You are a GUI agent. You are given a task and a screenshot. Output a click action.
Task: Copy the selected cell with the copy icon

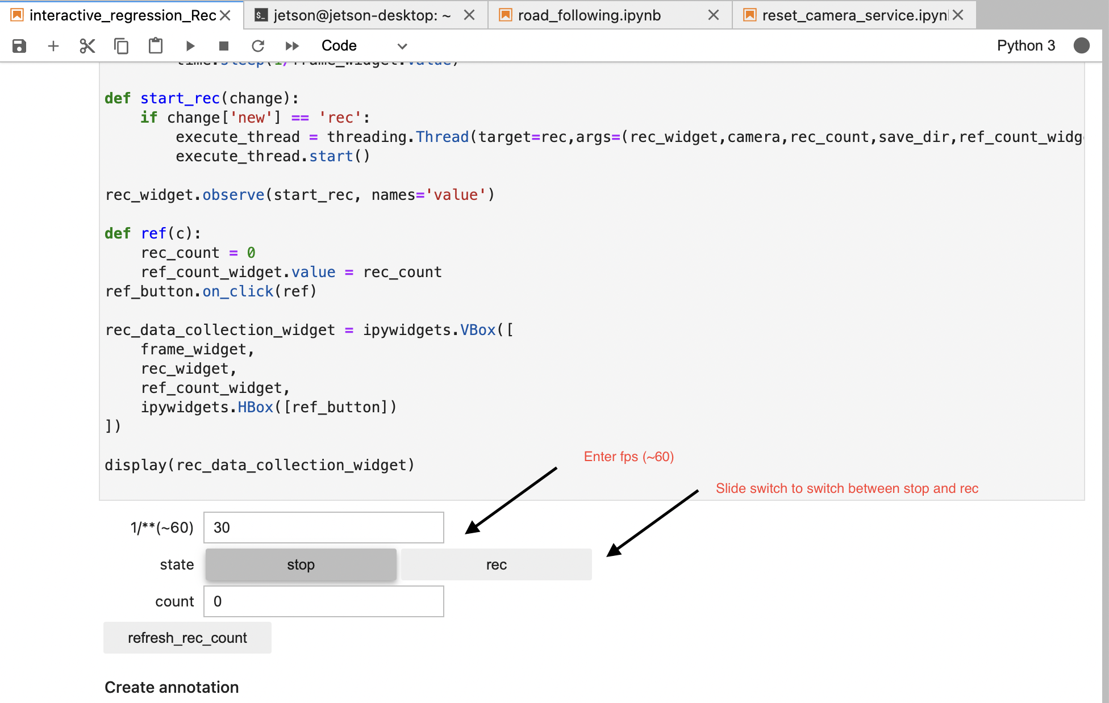click(x=121, y=45)
